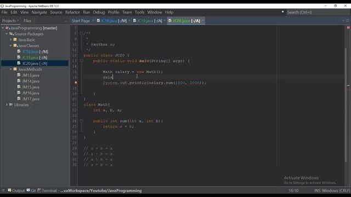Image resolution: width=351 pixels, height=197 pixels.
Task: Click the Output window icon
Action: [9, 190]
